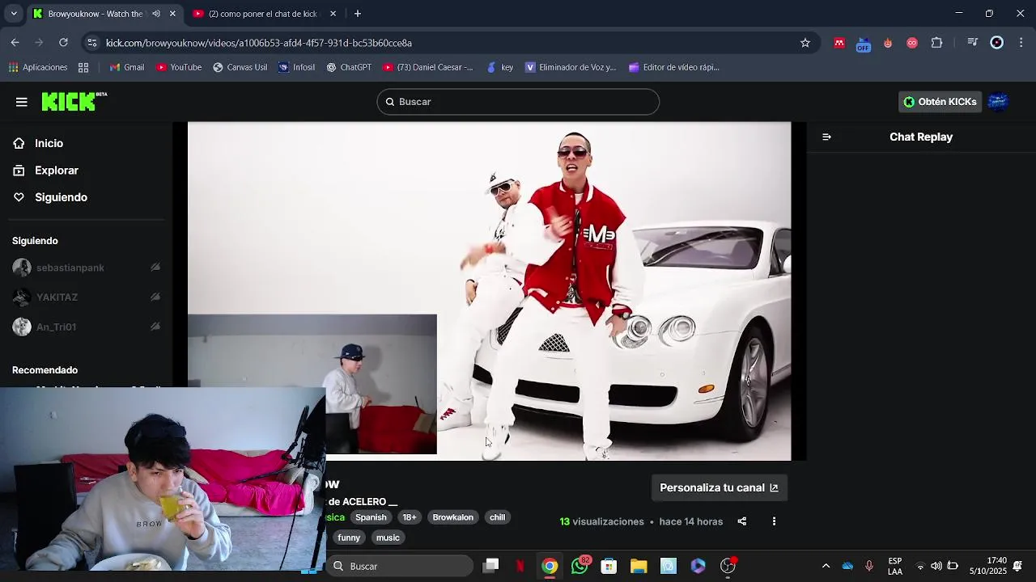Click Personaliza tu canal button
Screen dimensions: 1036x582
pyautogui.click(x=719, y=487)
